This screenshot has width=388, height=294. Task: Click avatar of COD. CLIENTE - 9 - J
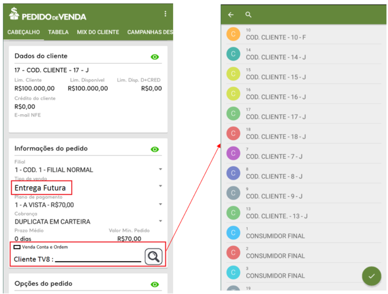[233, 193]
